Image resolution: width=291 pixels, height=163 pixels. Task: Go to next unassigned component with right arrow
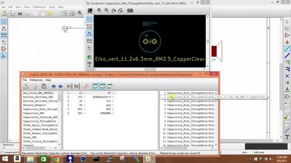click(x=60, y=86)
